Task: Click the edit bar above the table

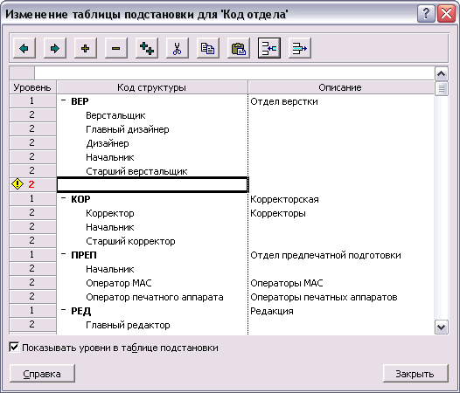Action: (x=233, y=73)
